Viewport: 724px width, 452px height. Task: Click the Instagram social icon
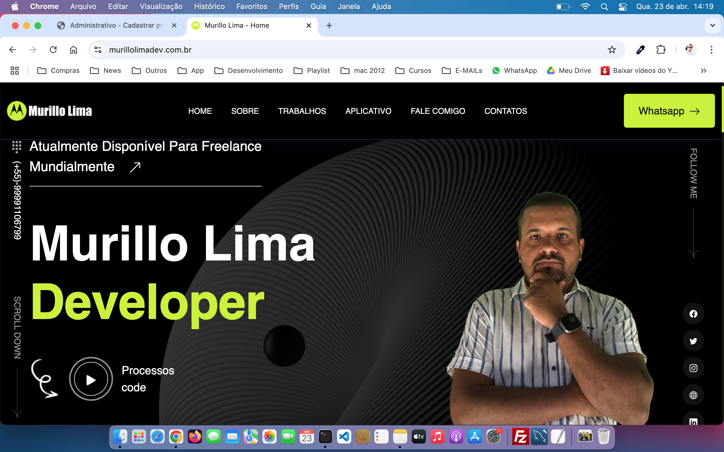[x=693, y=368]
